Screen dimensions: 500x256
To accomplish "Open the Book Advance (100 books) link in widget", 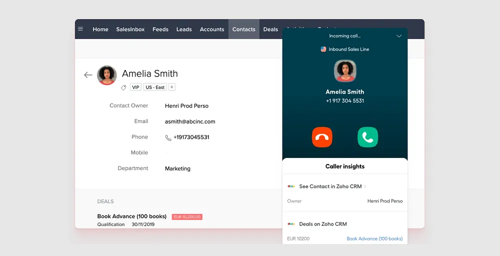I will pos(374,238).
